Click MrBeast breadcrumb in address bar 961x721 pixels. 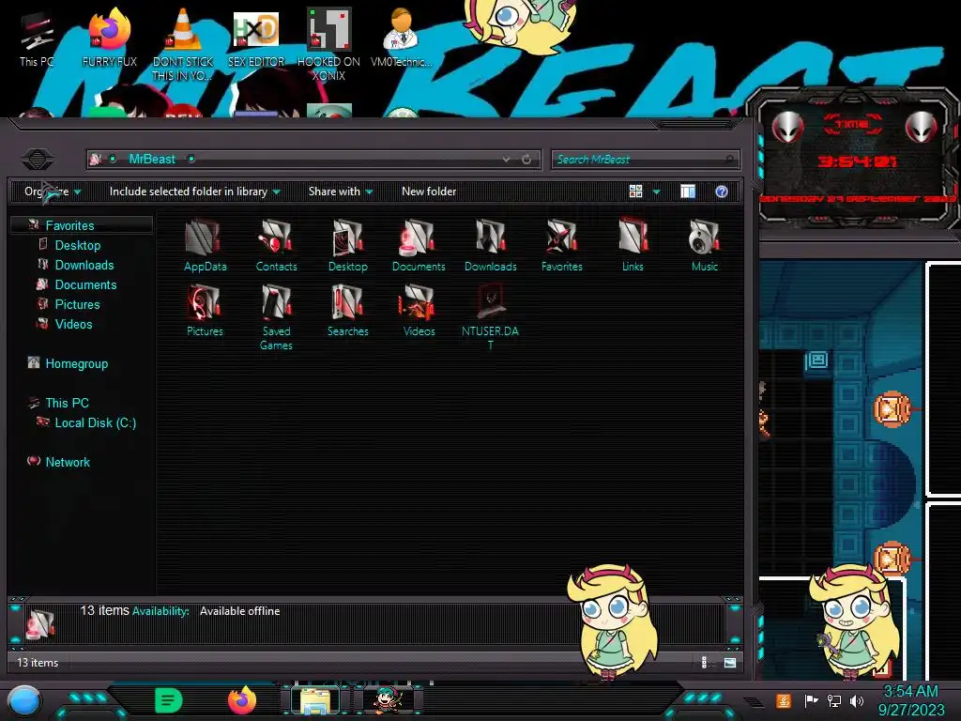click(x=152, y=160)
